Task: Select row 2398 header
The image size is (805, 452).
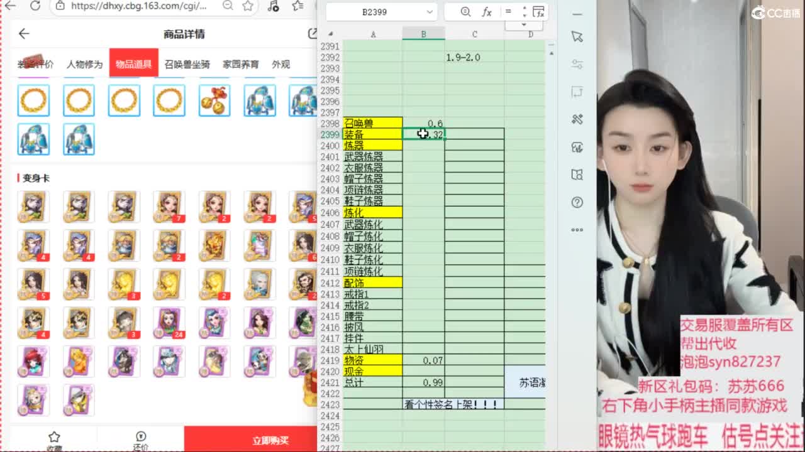Action: click(330, 124)
